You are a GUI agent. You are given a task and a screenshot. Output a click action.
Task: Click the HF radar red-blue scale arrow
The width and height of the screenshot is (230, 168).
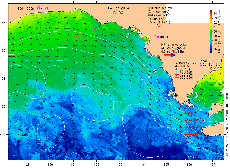click(x=169, y=55)
